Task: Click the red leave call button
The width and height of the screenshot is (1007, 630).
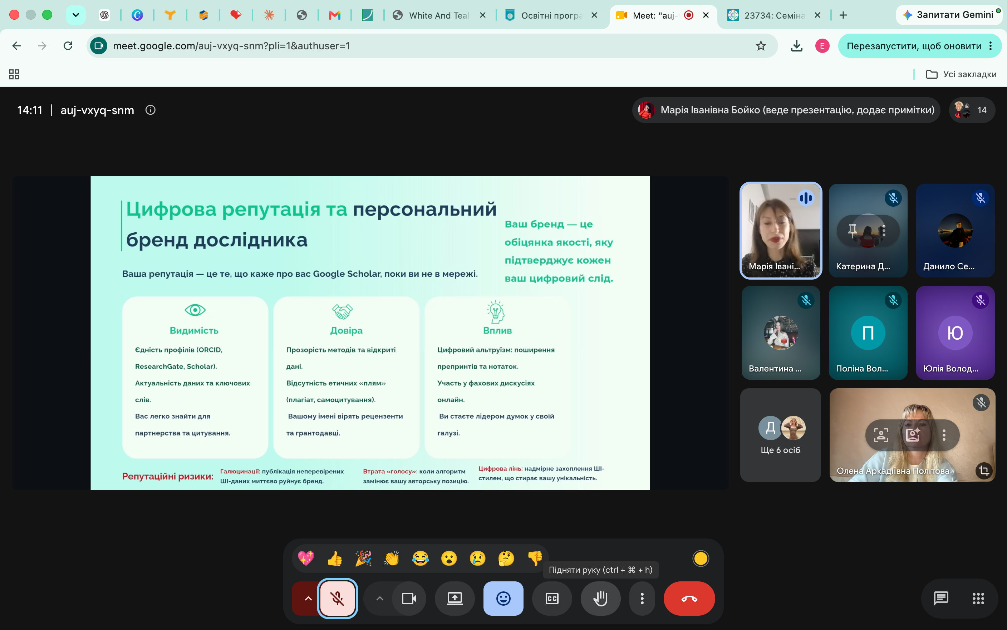Action: point(689,598)
